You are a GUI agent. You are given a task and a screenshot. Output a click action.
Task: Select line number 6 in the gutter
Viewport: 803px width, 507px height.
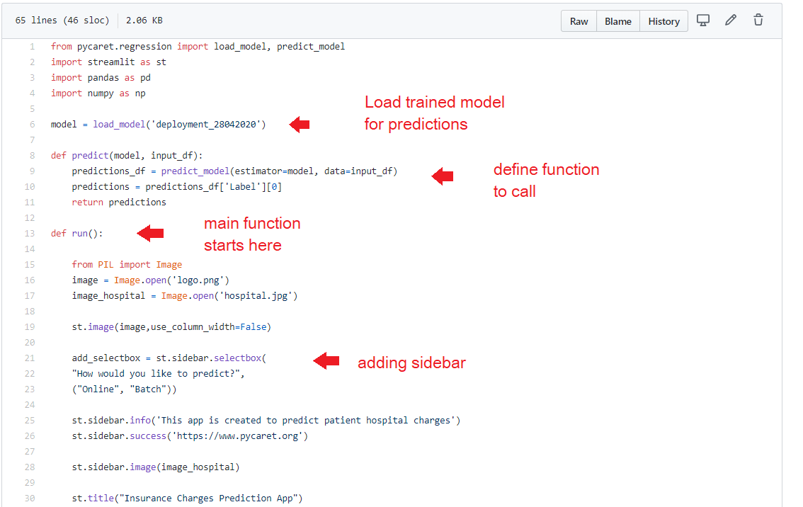31,125
